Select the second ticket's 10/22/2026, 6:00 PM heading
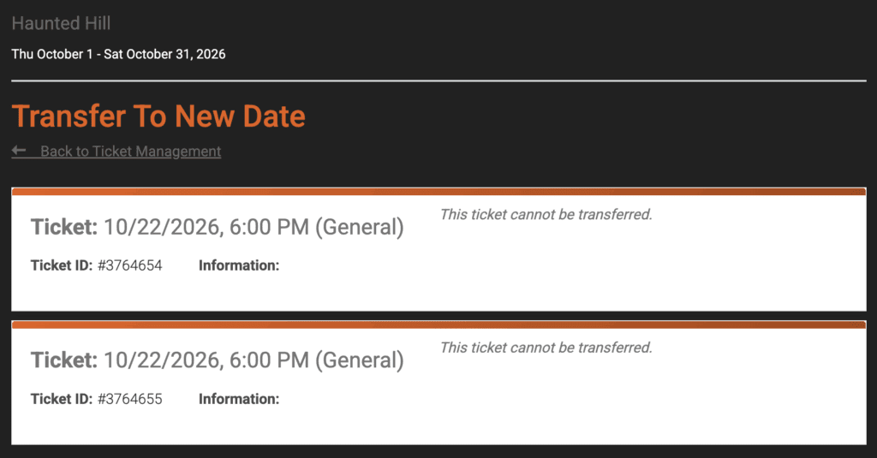 pyautogui.click(x=253, y=360)
